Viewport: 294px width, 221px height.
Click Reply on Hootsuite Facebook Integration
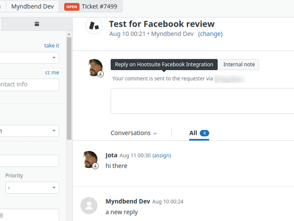click(x=164, y=64)
